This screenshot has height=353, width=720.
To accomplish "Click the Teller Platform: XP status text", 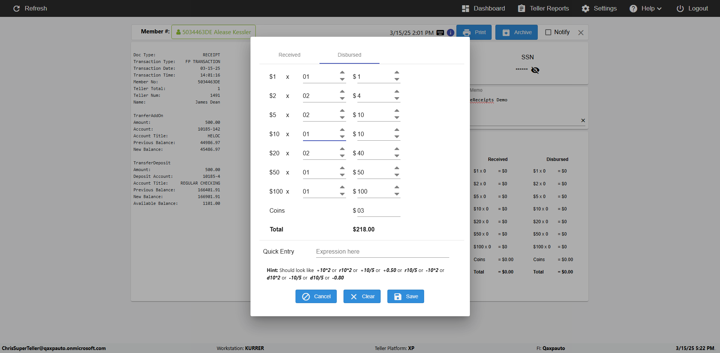I will pyautogui.click(x=394, y=348).
